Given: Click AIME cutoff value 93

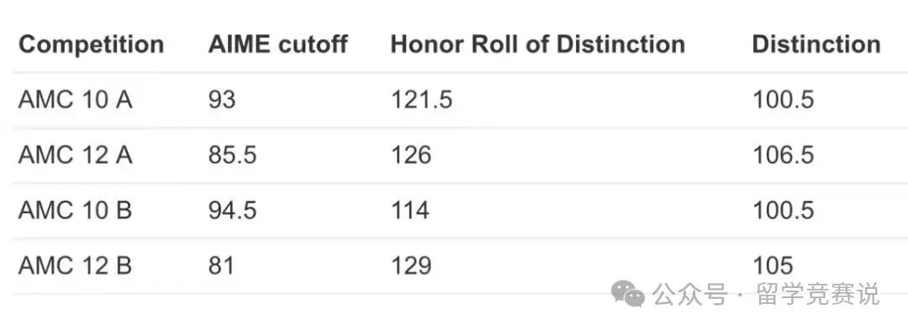Looking at the screenshot, I should (x=222, y=100).
